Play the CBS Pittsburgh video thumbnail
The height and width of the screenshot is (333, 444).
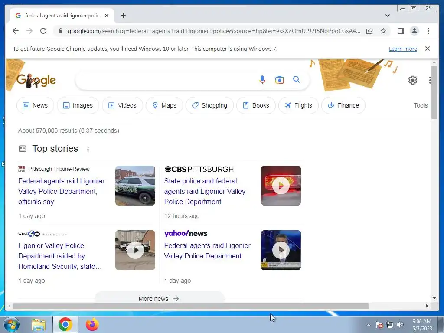281,186
